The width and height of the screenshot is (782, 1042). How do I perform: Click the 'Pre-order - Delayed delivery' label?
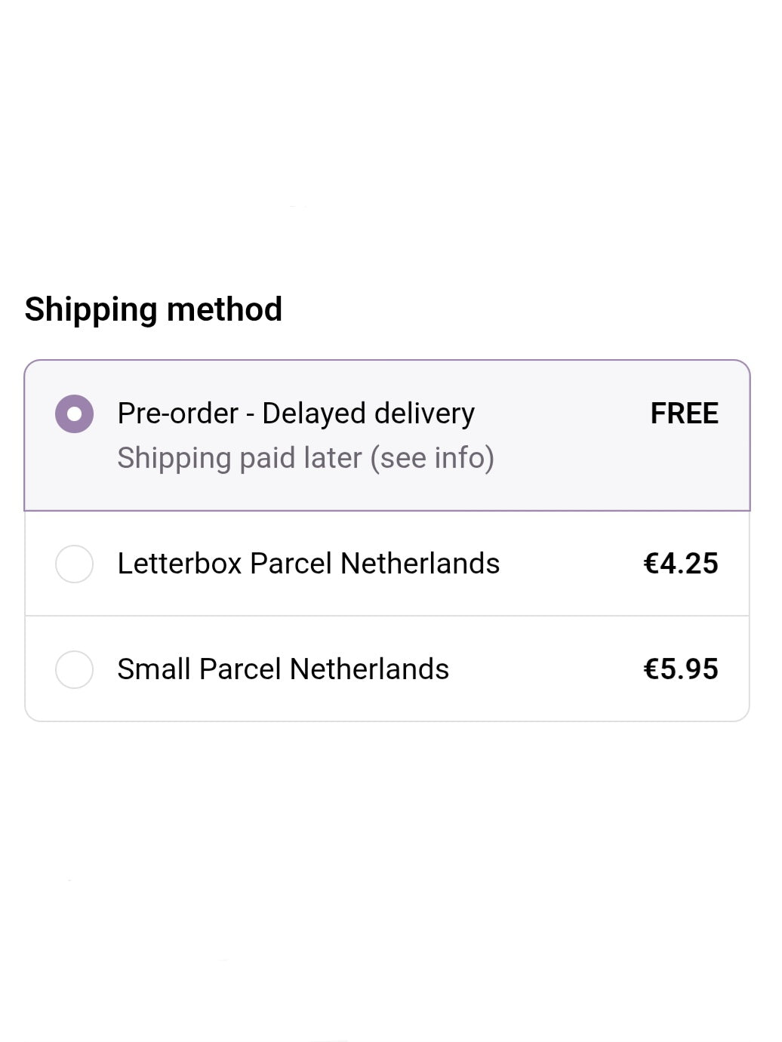pos(295,413)
